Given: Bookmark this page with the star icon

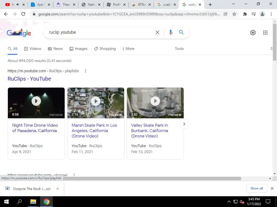Looking at the screenshot, I should coord(234,14).
